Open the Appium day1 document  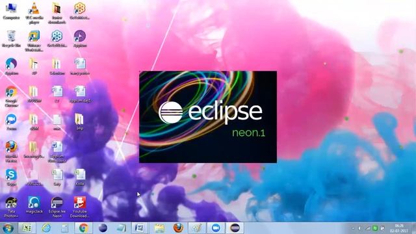pyautogui.click(x=79, y=94)
